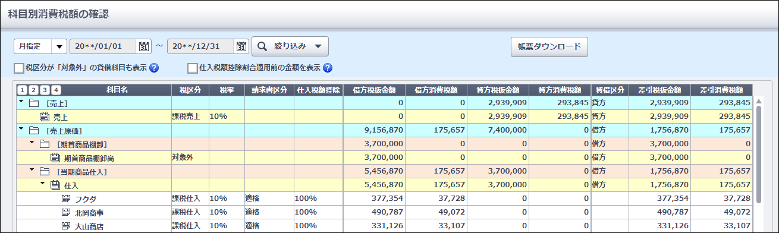Screen dimensions: 779x233
Task: Enable 仕入税額控除割合適用前の金額を表示 checkbox
Action: [x=192, y=68]
